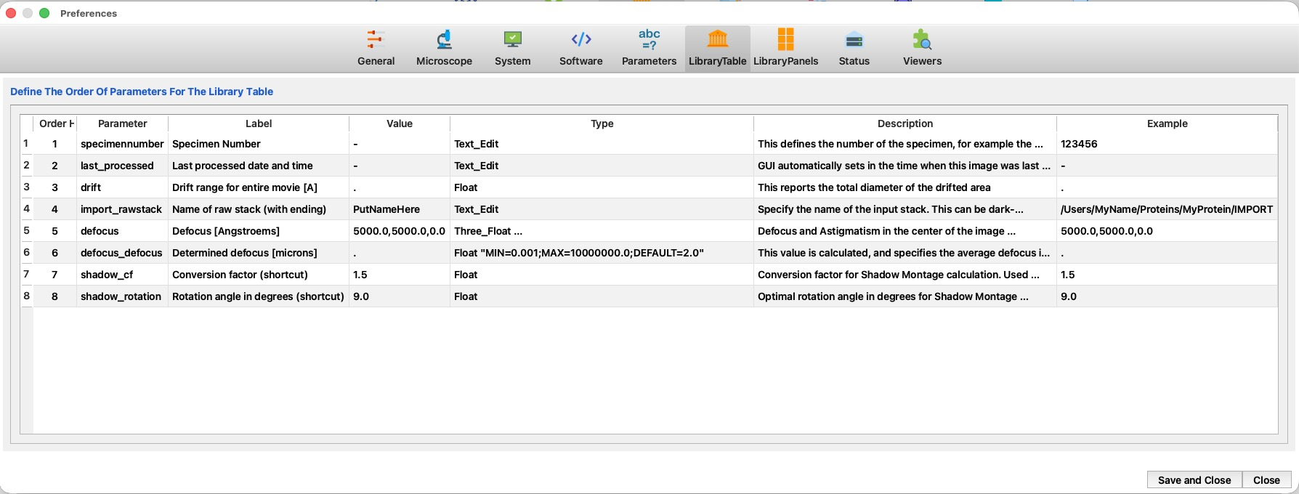
Task: Open the Parameters preferences section
Action: tap(649, 48)
